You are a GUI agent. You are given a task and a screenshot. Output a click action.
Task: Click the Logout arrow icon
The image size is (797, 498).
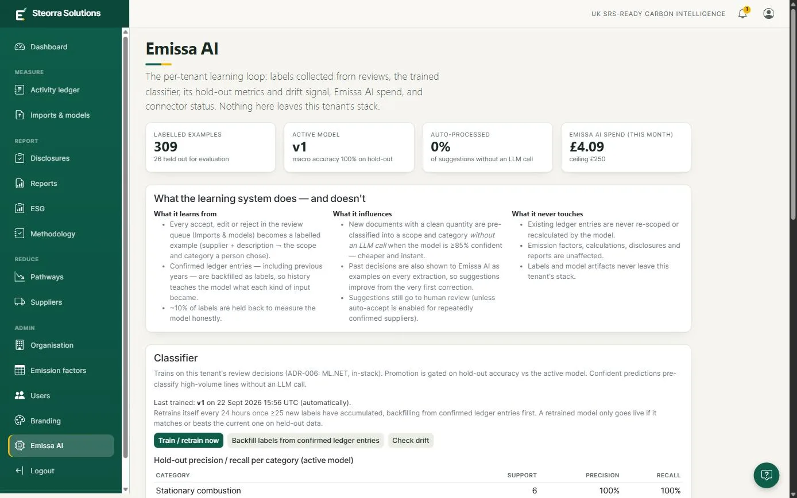pyautogui.click(x=20, y=471)
